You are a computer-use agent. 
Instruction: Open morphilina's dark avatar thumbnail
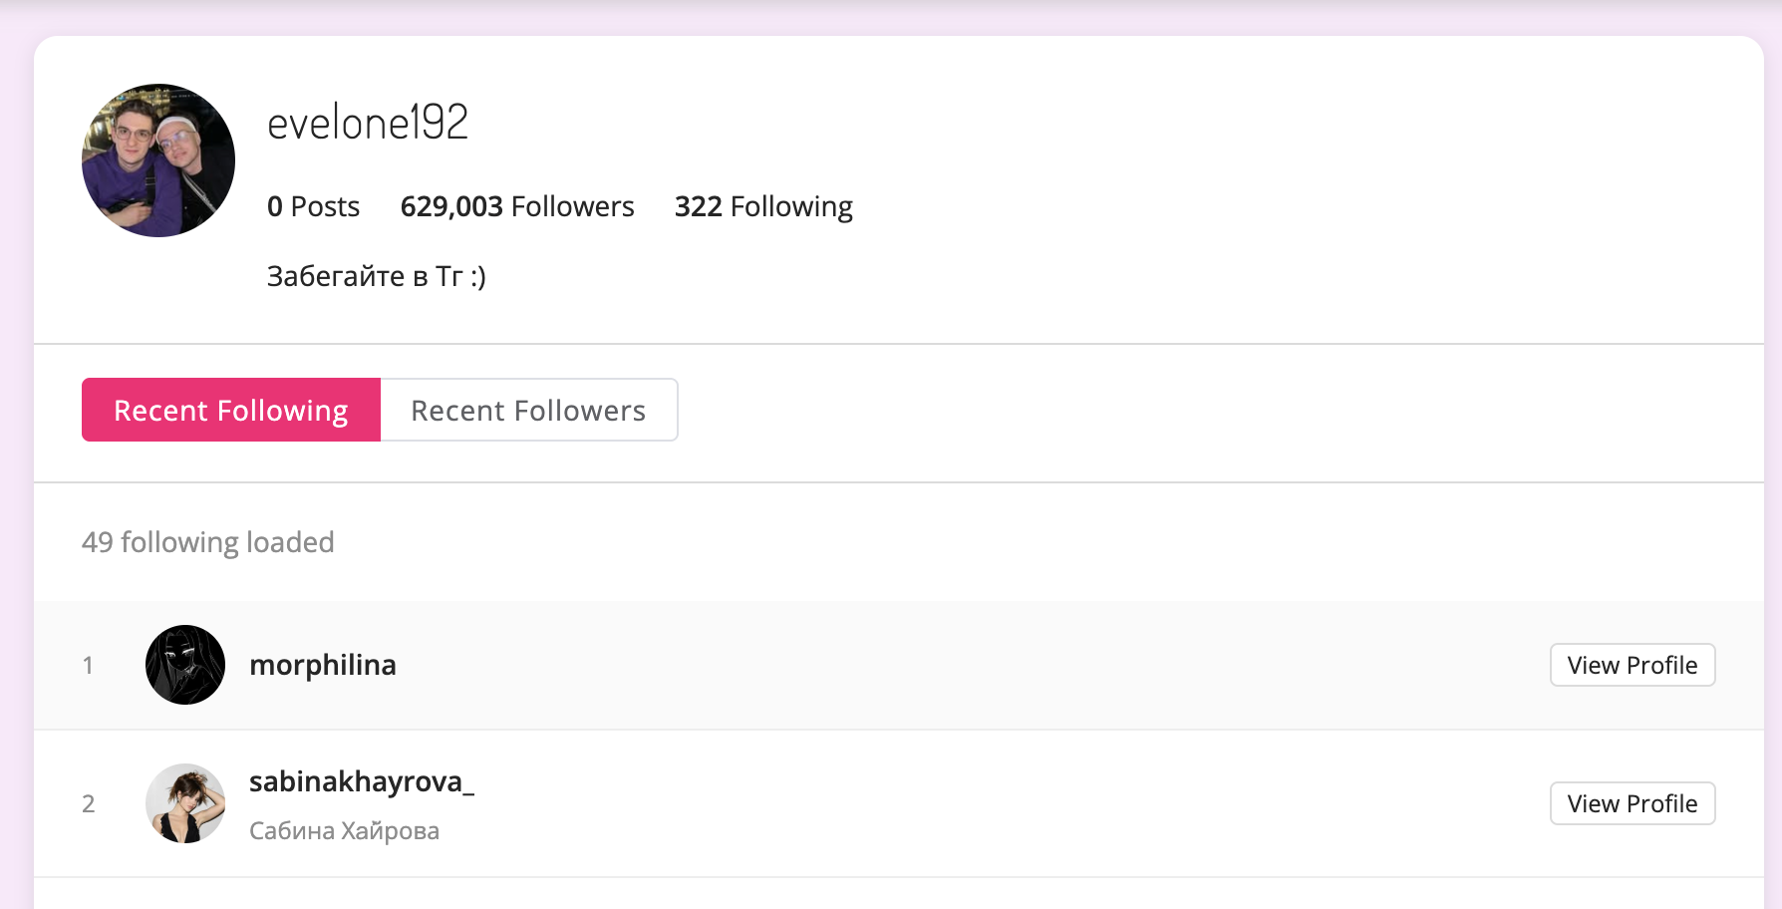[185, 665]
